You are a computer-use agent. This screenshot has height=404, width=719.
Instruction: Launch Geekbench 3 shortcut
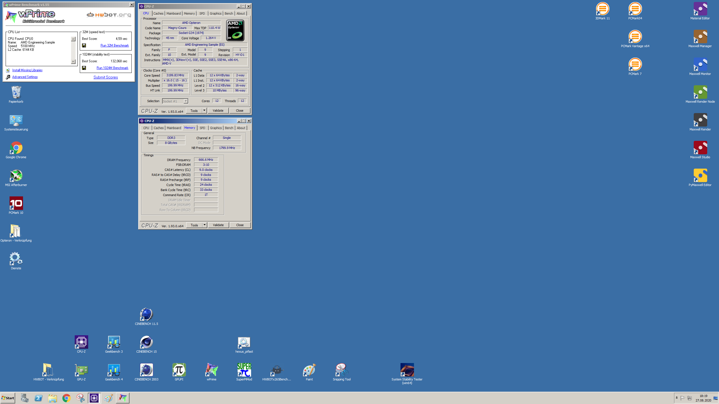[x=114, y=345]
